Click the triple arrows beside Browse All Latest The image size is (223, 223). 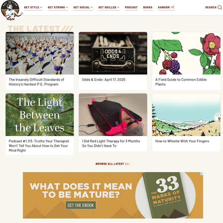coord(127,164)
